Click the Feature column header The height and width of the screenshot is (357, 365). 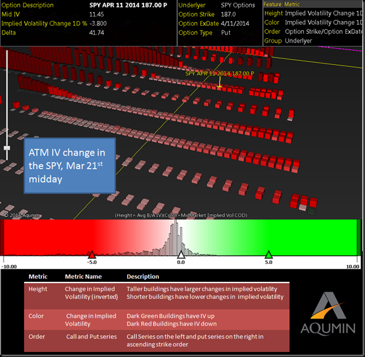273,4
